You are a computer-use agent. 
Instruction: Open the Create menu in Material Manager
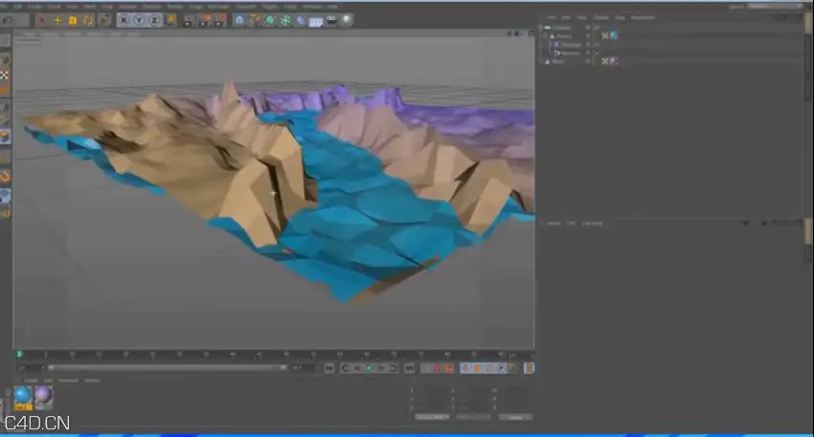point(32,381)
